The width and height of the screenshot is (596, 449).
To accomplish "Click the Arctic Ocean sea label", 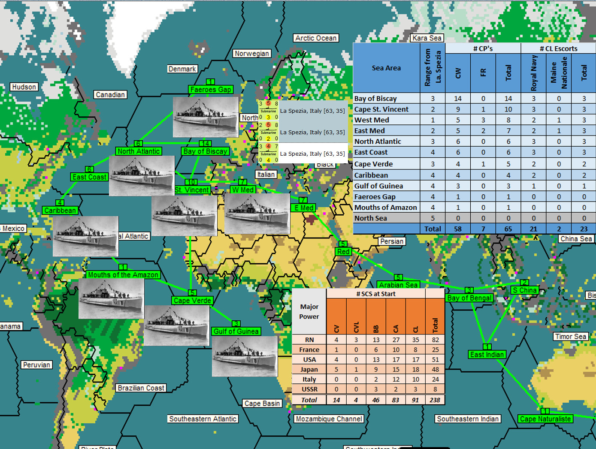I will click(316, 38).
